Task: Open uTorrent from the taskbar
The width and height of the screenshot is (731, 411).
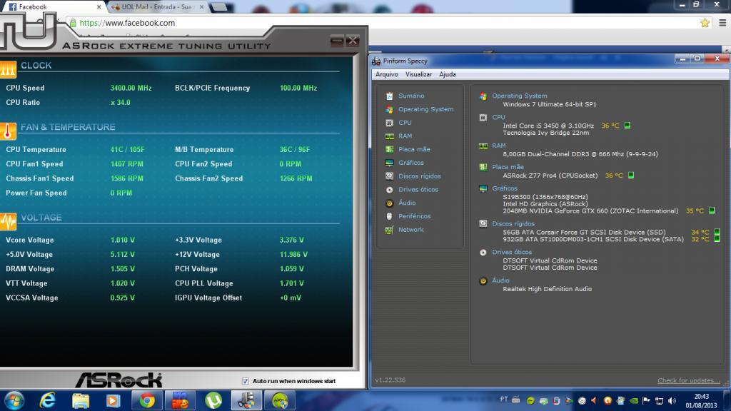Action: pos(213,401)
